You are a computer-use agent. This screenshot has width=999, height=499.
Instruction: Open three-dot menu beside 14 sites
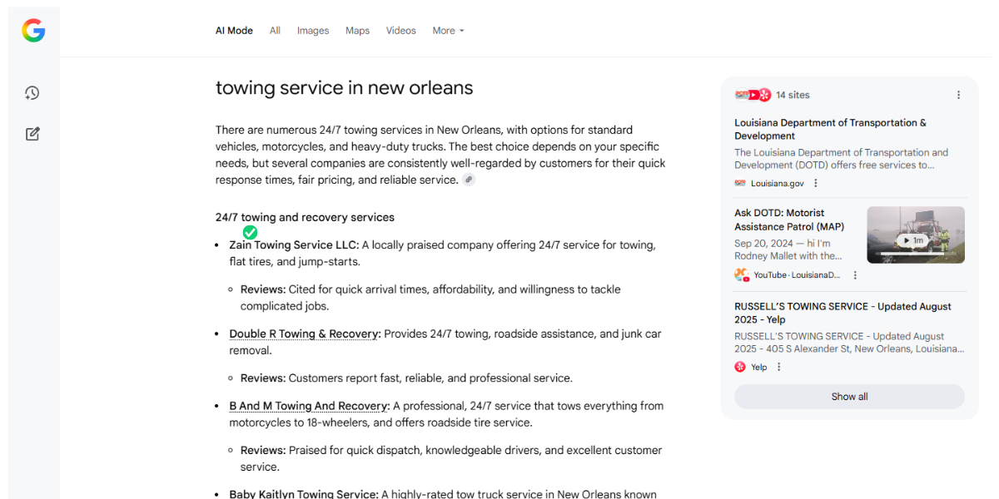[x=958, y=95]
